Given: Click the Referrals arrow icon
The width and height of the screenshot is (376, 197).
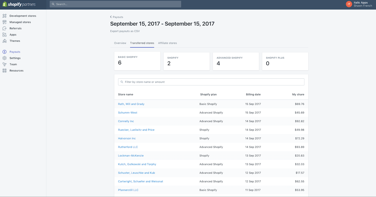Looking at the screenshot, I should point(4,28).
